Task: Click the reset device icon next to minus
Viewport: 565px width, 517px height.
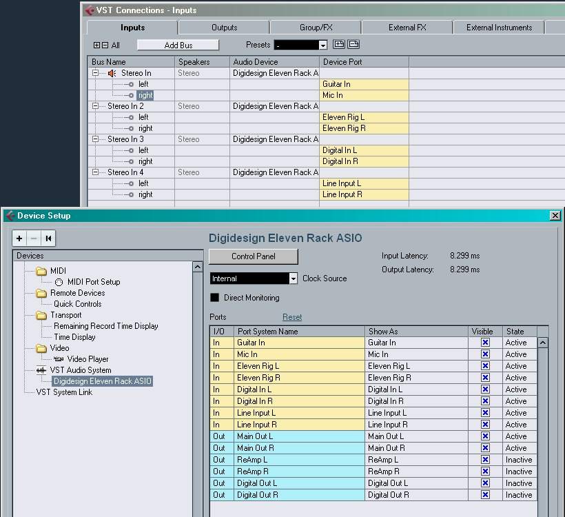Action: 48,239
